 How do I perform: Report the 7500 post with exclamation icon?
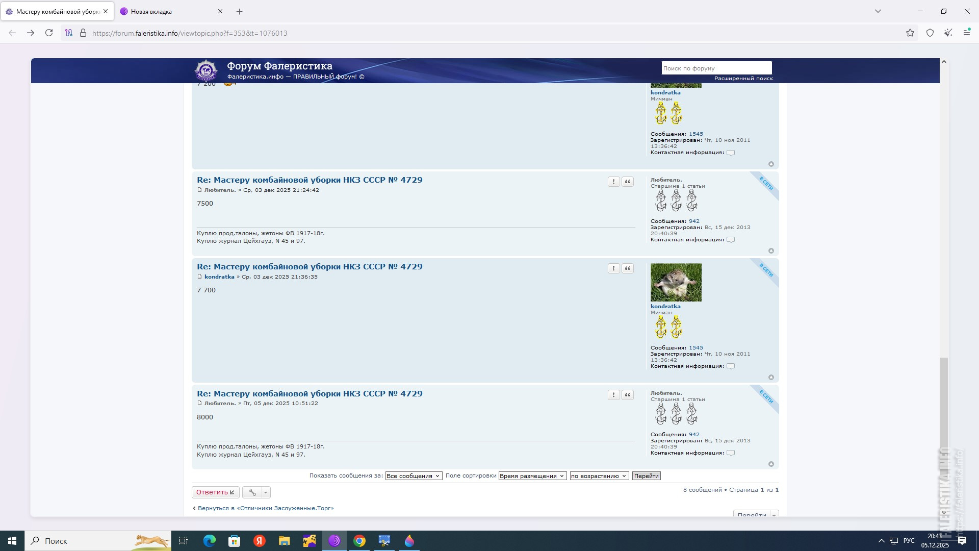pos(613,182)
